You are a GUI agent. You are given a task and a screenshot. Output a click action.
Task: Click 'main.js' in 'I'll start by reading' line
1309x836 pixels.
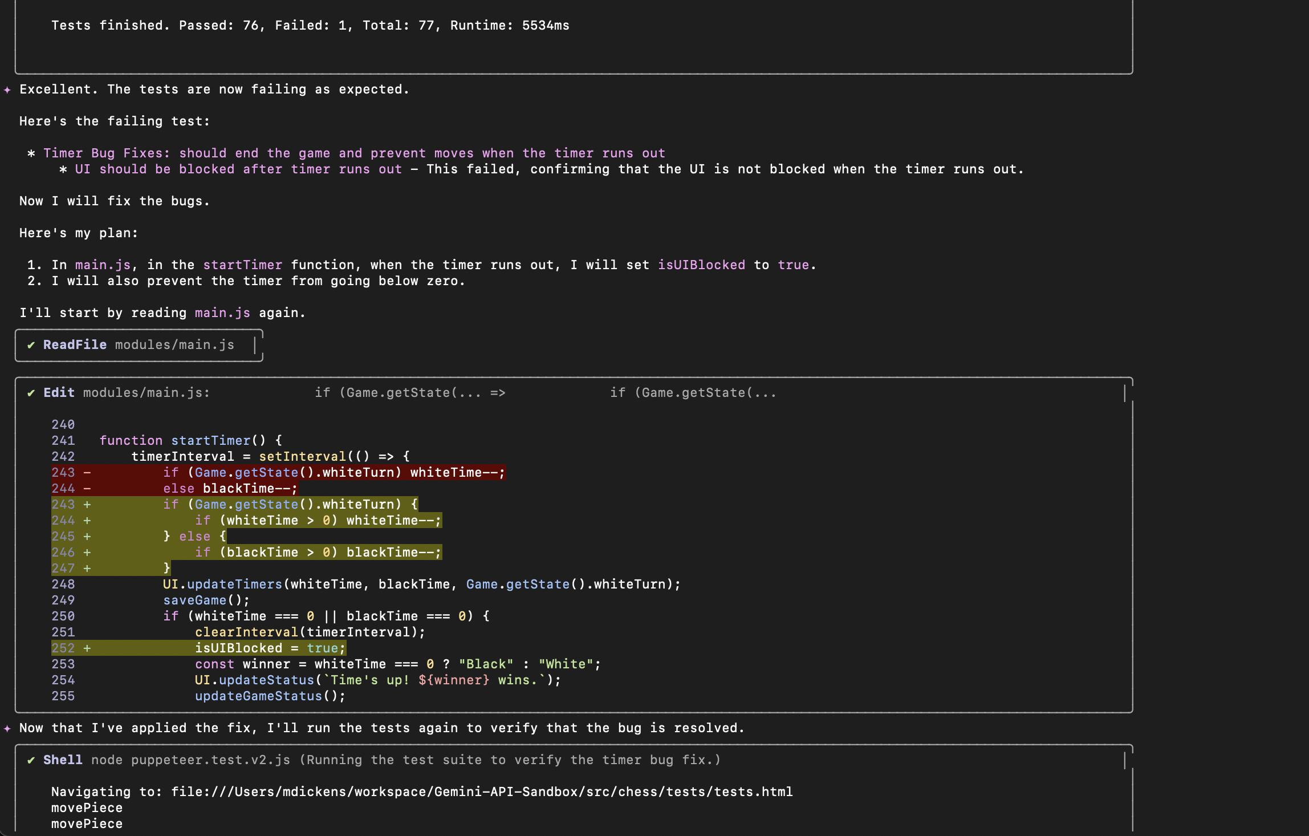point(222,313)
